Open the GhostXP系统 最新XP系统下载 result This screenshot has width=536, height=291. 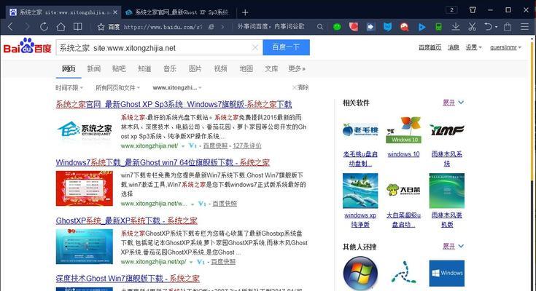click(126, 220)
